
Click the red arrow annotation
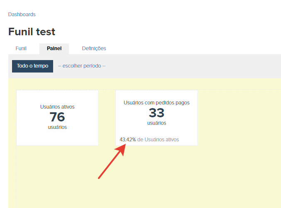point(111,164)
